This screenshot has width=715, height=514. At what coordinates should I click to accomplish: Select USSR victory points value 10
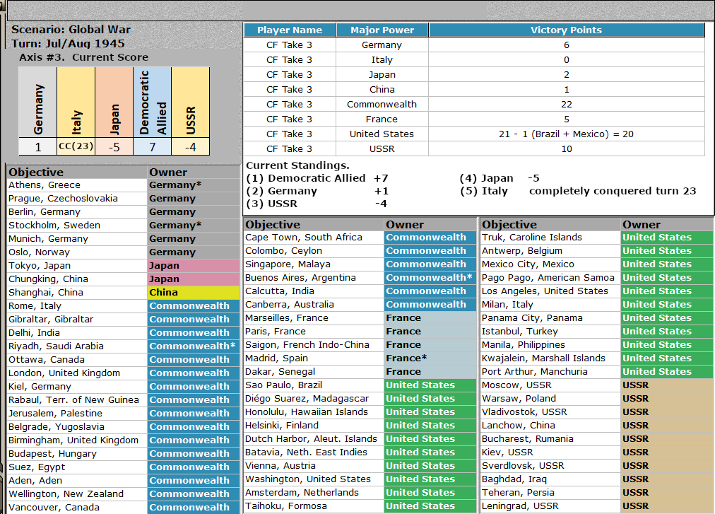(567, 148)
